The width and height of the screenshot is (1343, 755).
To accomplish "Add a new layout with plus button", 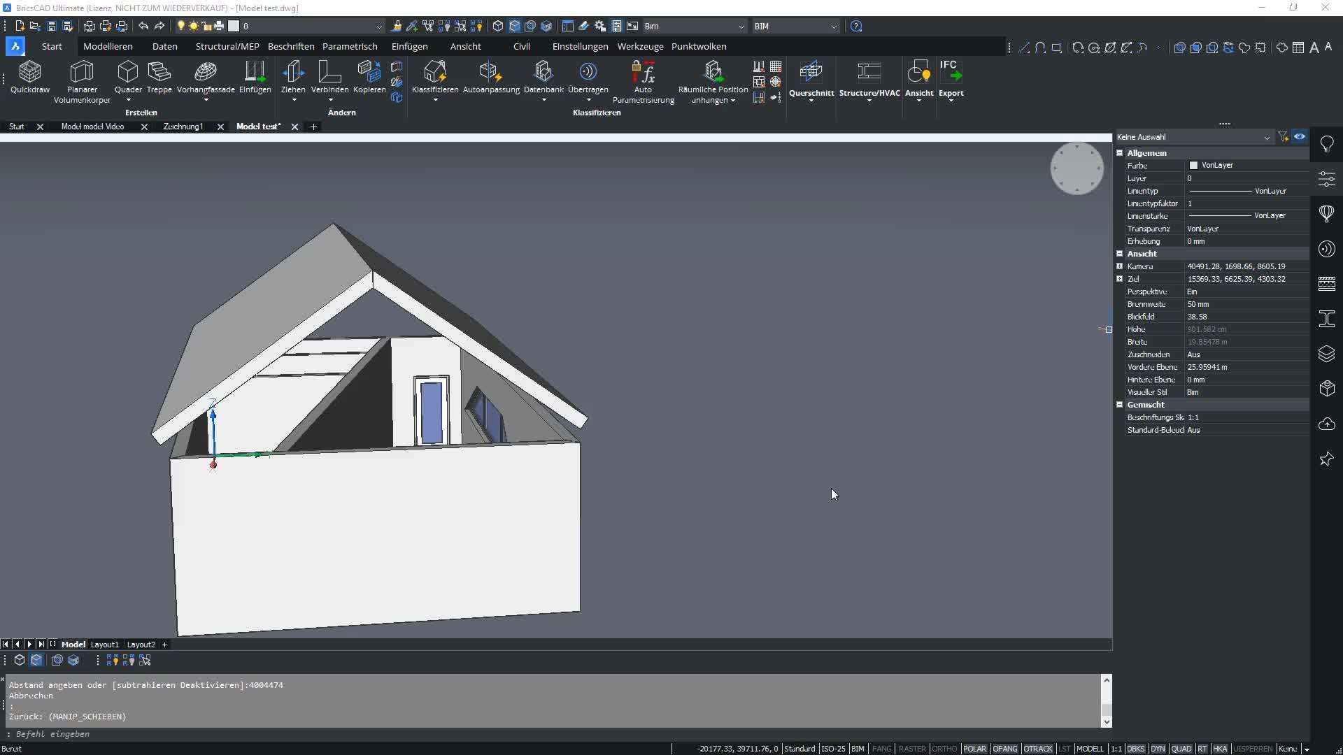I will (164, 645).
